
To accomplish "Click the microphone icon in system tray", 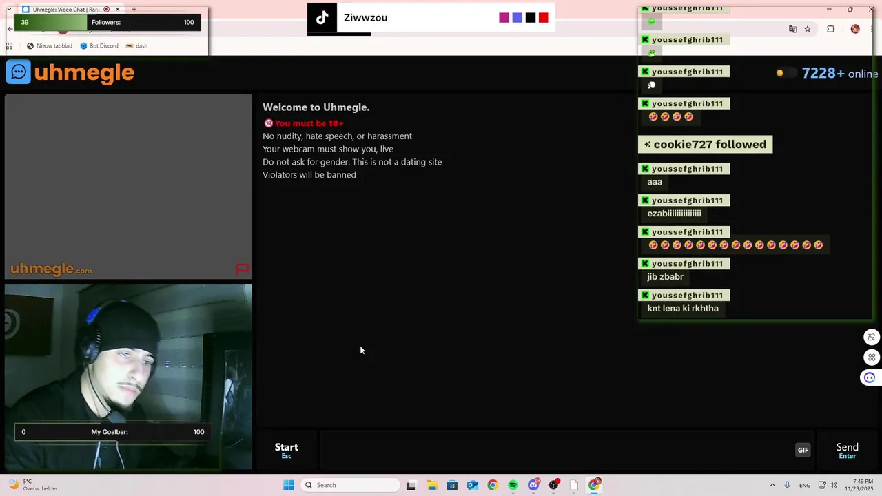I will click(x=787, y=485).
